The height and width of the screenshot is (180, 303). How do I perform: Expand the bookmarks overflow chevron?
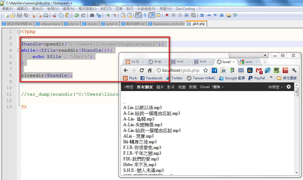pos(271,77)
